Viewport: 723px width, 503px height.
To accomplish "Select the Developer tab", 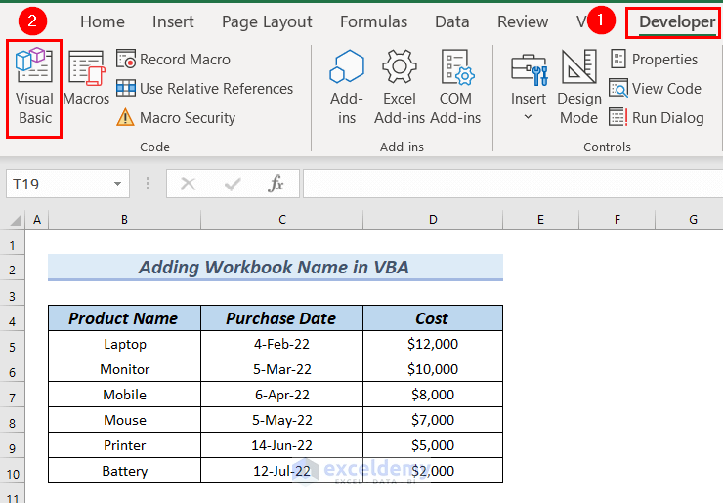I will click(x=677, y=21).
